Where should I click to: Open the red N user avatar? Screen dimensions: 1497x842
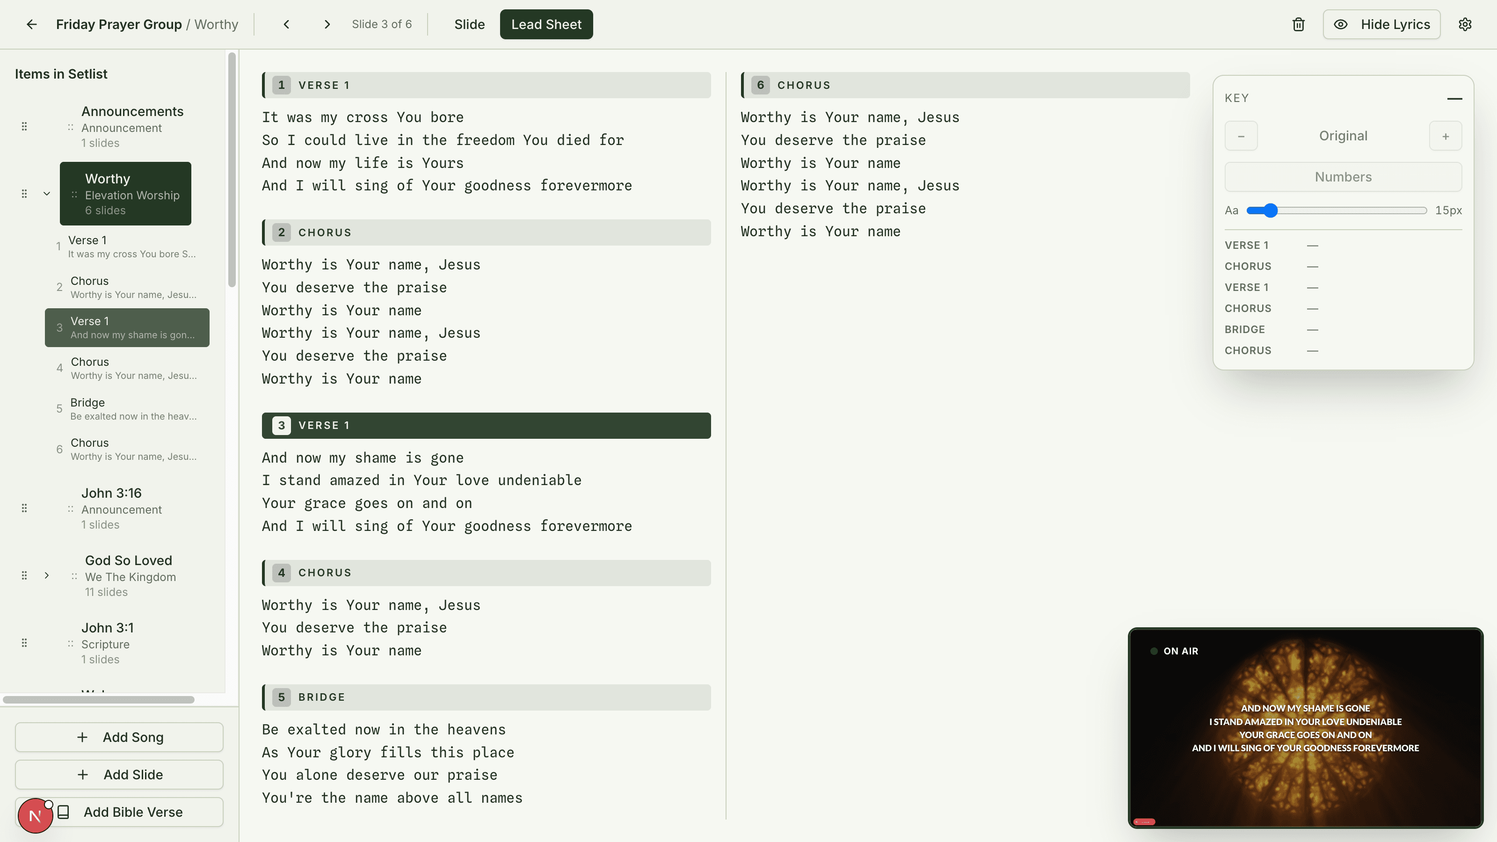click(35, 816)
